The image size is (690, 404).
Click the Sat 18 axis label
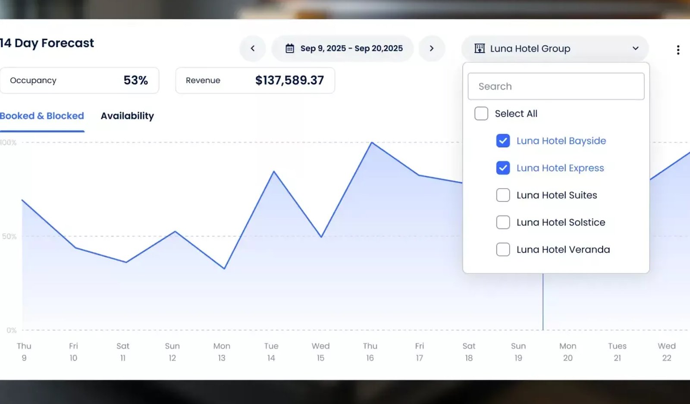click(x=469, y=352)
